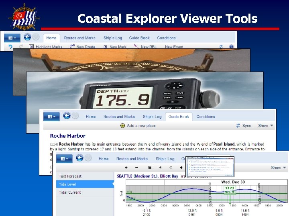Open Conditions tab in top window
The width and height of the screenshot is (289, 216).
point(166,38)
